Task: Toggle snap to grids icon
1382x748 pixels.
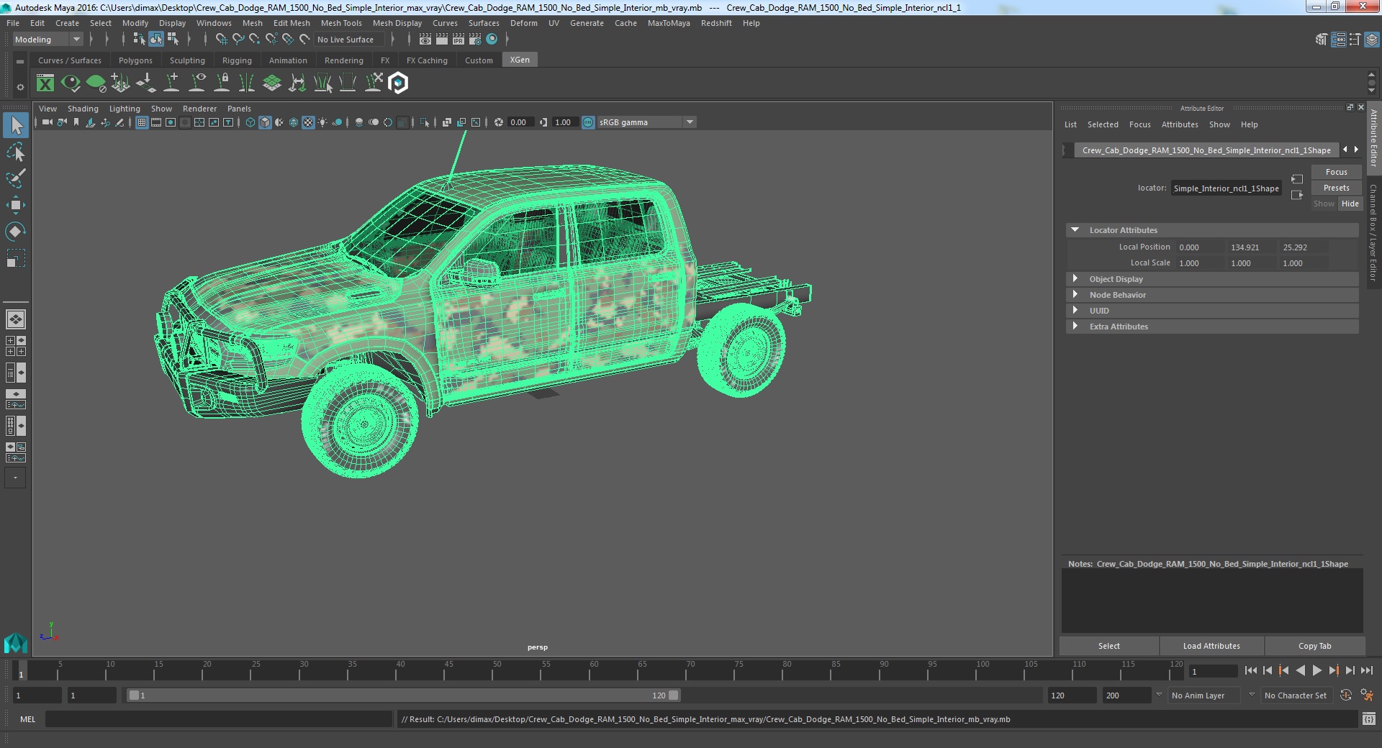Action: pos(222,40)
